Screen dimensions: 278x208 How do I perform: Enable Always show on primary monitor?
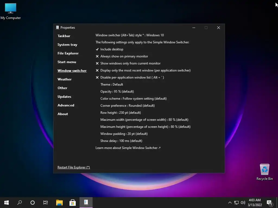[122, 56]
